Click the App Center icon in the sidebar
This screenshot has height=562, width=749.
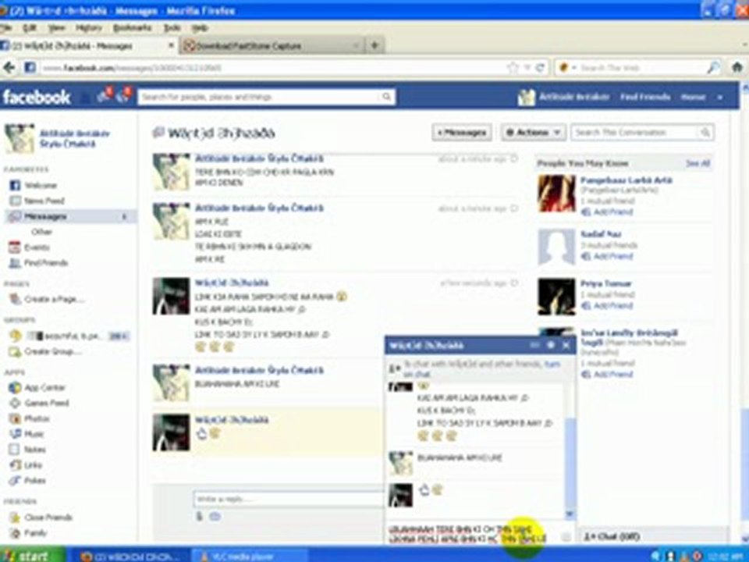tap(15, 388)
